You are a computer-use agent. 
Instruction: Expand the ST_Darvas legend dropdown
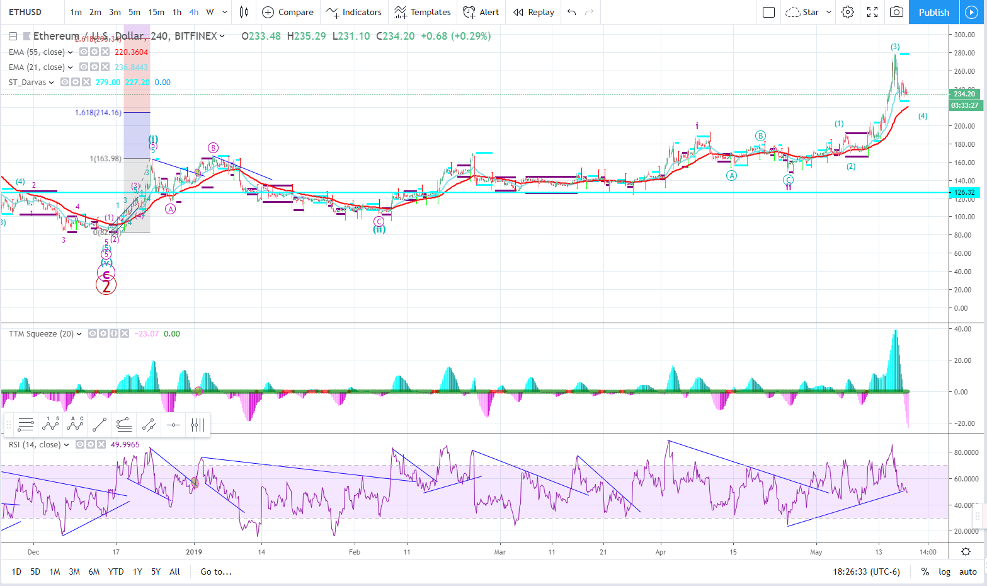coord(52,83)
